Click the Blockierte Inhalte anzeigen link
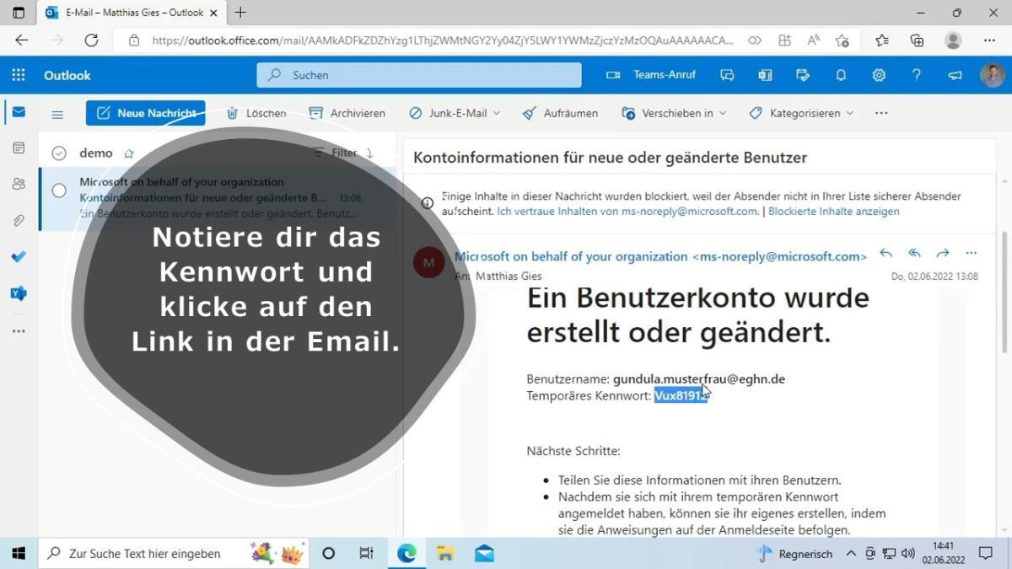 833,212
